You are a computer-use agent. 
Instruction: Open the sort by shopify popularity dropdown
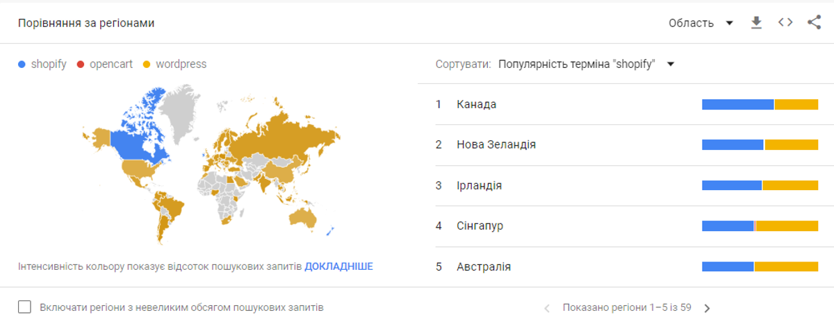click(587, 65)
